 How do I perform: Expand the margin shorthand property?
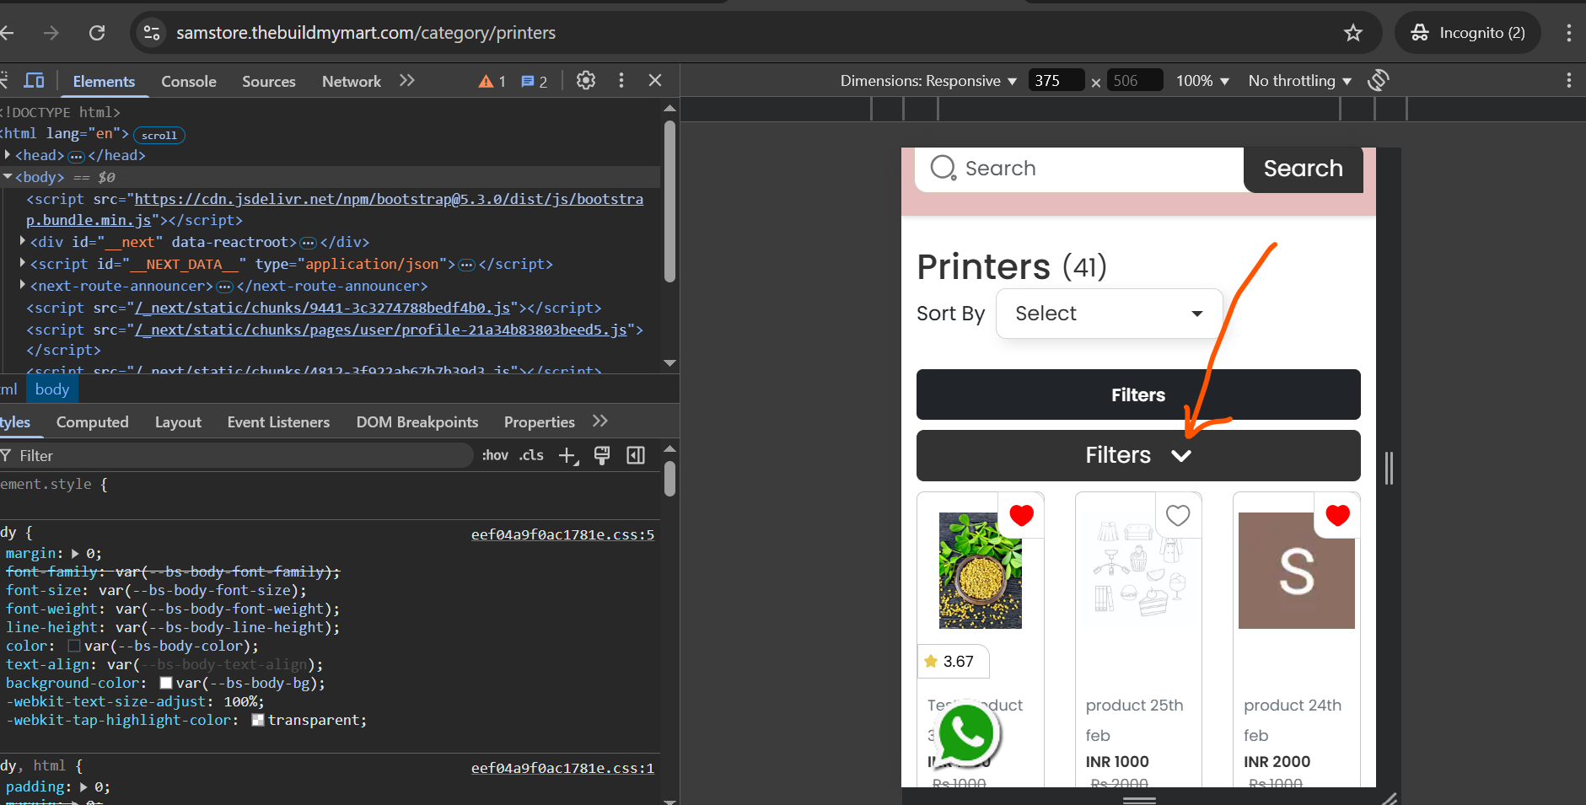click(75, 554)
